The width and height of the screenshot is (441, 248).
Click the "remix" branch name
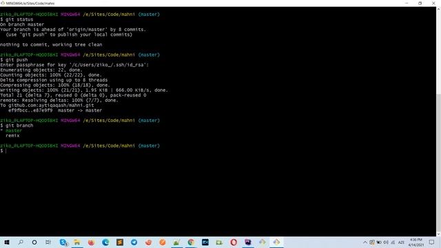pyautogui.click(x=12, y=136)
